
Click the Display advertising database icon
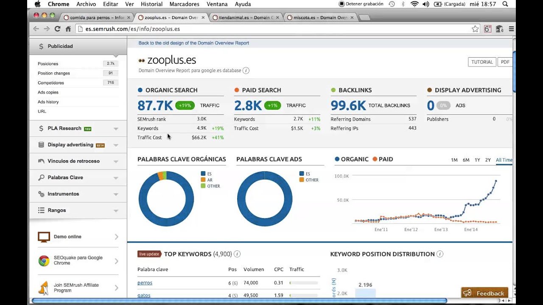(41, 145)
